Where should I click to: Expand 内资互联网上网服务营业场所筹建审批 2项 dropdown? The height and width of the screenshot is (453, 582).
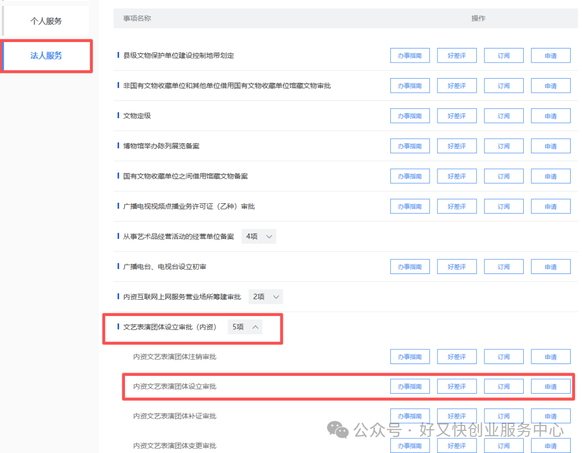coord(266,297)
